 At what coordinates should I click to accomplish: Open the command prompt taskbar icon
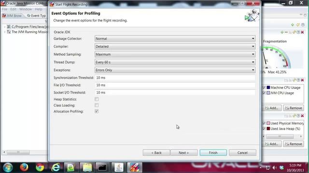pos(102,167)
